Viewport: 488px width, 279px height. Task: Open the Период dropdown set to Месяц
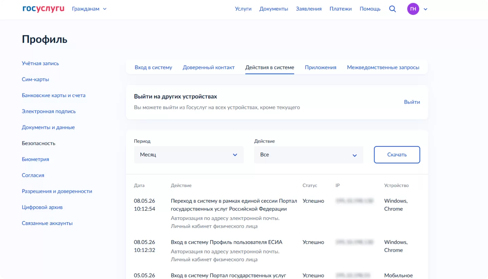coord(189,155)
